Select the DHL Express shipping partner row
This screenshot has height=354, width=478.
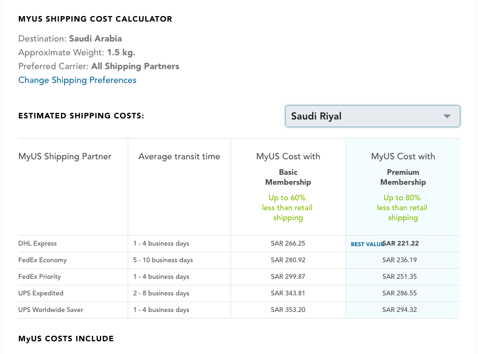click(38, 243)
